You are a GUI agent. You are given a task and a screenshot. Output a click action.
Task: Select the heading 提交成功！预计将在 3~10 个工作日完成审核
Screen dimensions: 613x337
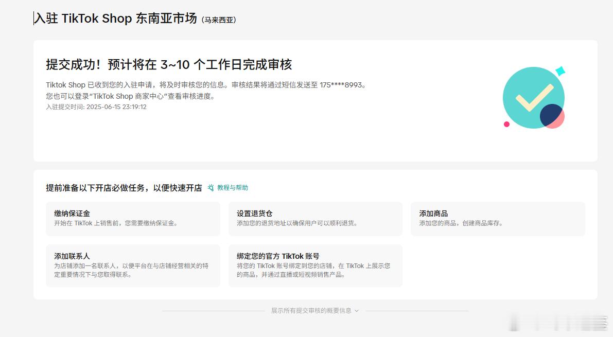tap(169, 64)
